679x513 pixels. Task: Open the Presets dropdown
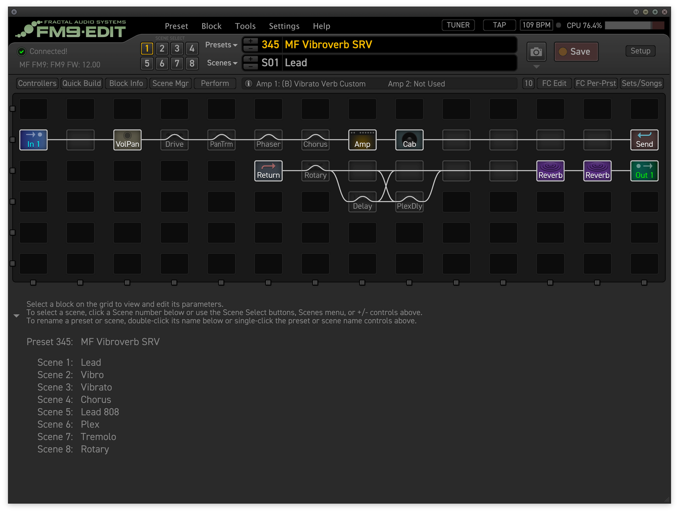[x=221, y=45]
